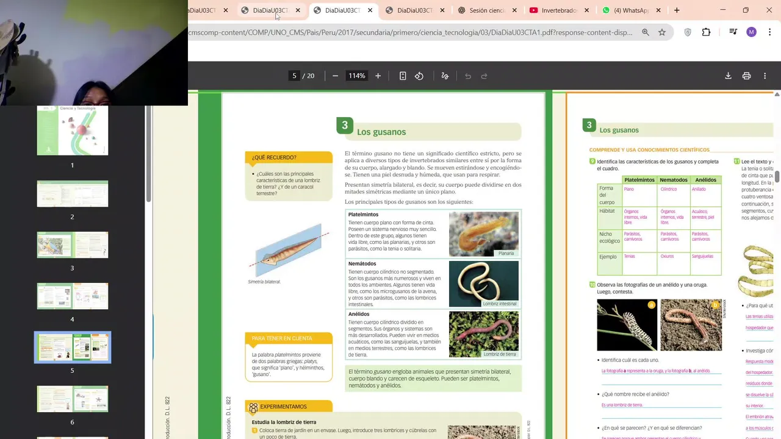
Task: Open page 3 thumbnail
Action: tap(73, 245)
